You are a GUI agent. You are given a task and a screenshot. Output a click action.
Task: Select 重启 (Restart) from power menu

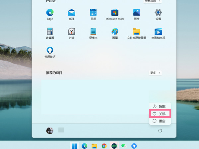[x=160, y=121]
